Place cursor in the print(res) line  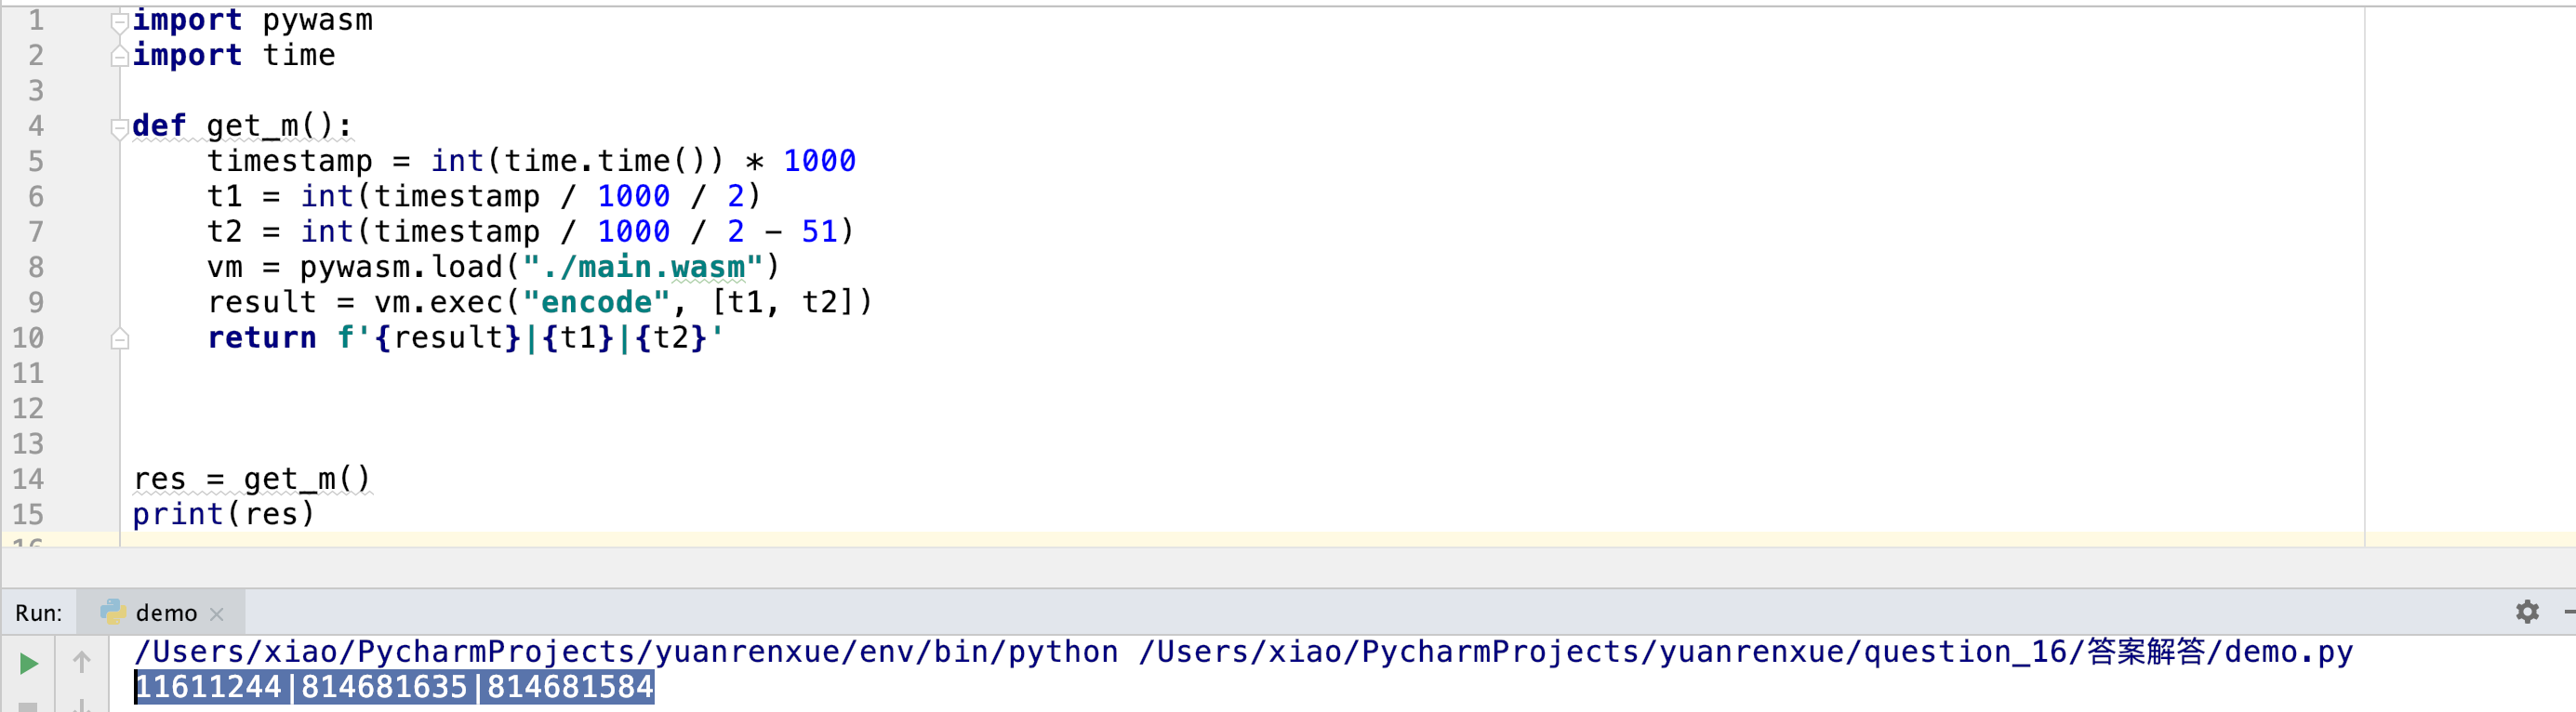coord(222,514)
